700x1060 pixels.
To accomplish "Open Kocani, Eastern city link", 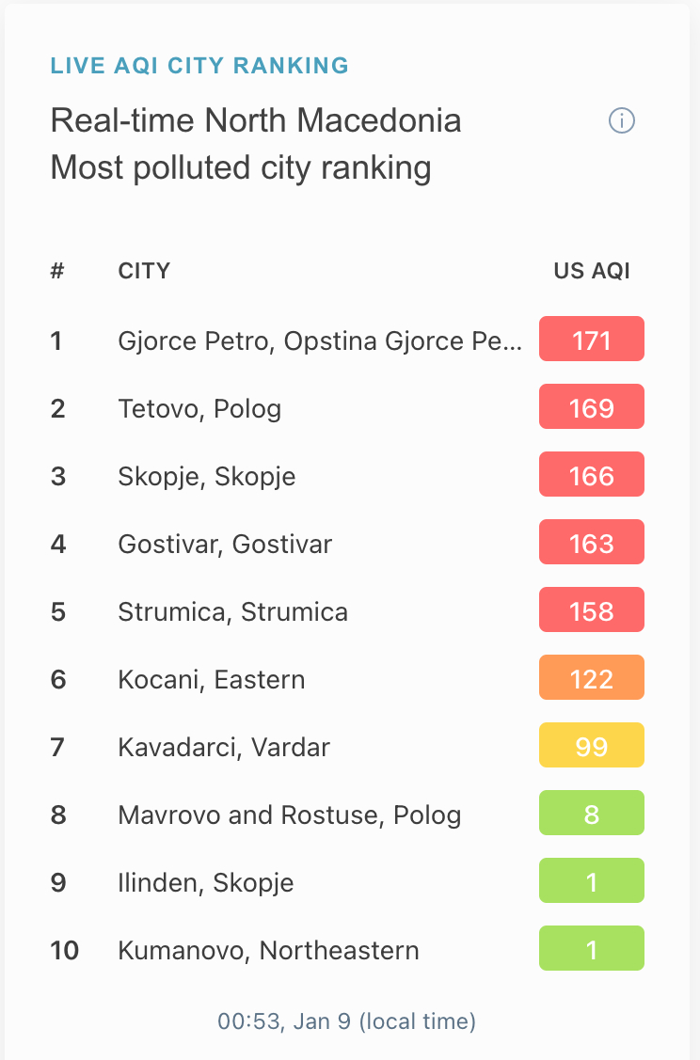I will tap(211, 679).
